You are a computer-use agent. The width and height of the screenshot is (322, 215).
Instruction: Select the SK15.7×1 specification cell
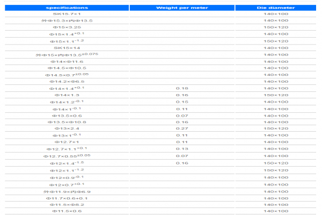[x=67, y=14]
